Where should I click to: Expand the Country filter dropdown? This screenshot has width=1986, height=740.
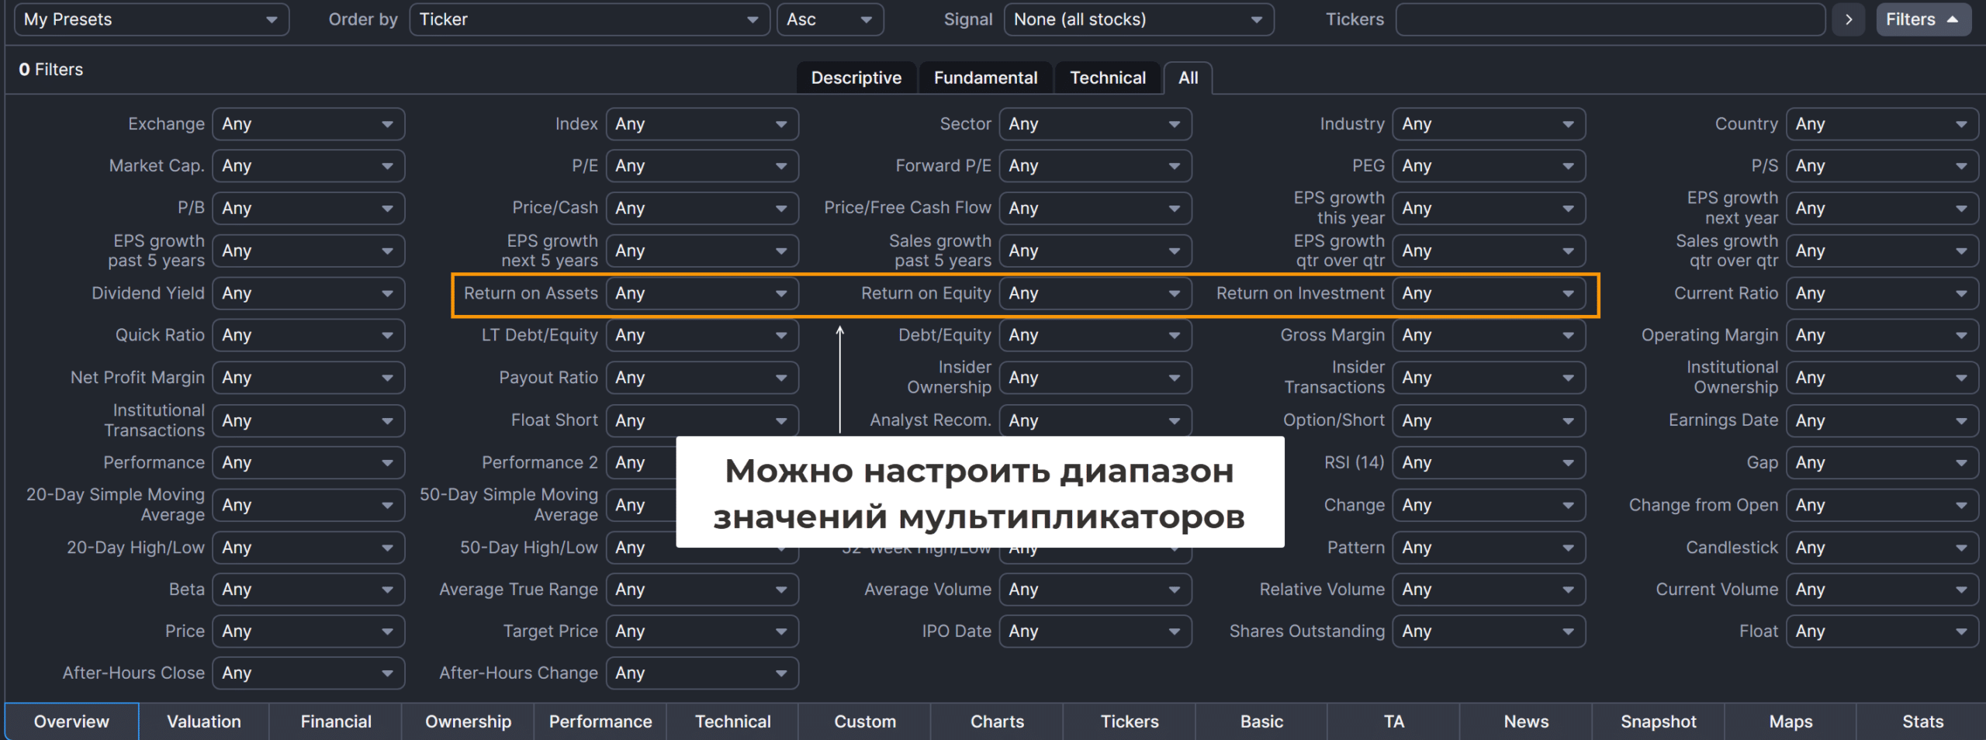[x=1880, y=124]
